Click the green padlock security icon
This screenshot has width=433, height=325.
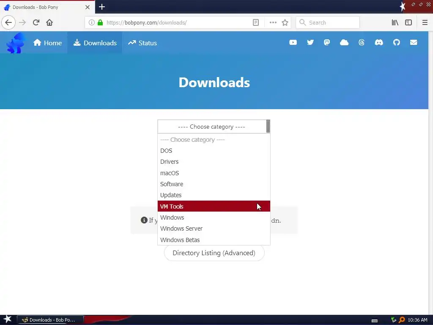pyautogui.click(x=100, y=22)
